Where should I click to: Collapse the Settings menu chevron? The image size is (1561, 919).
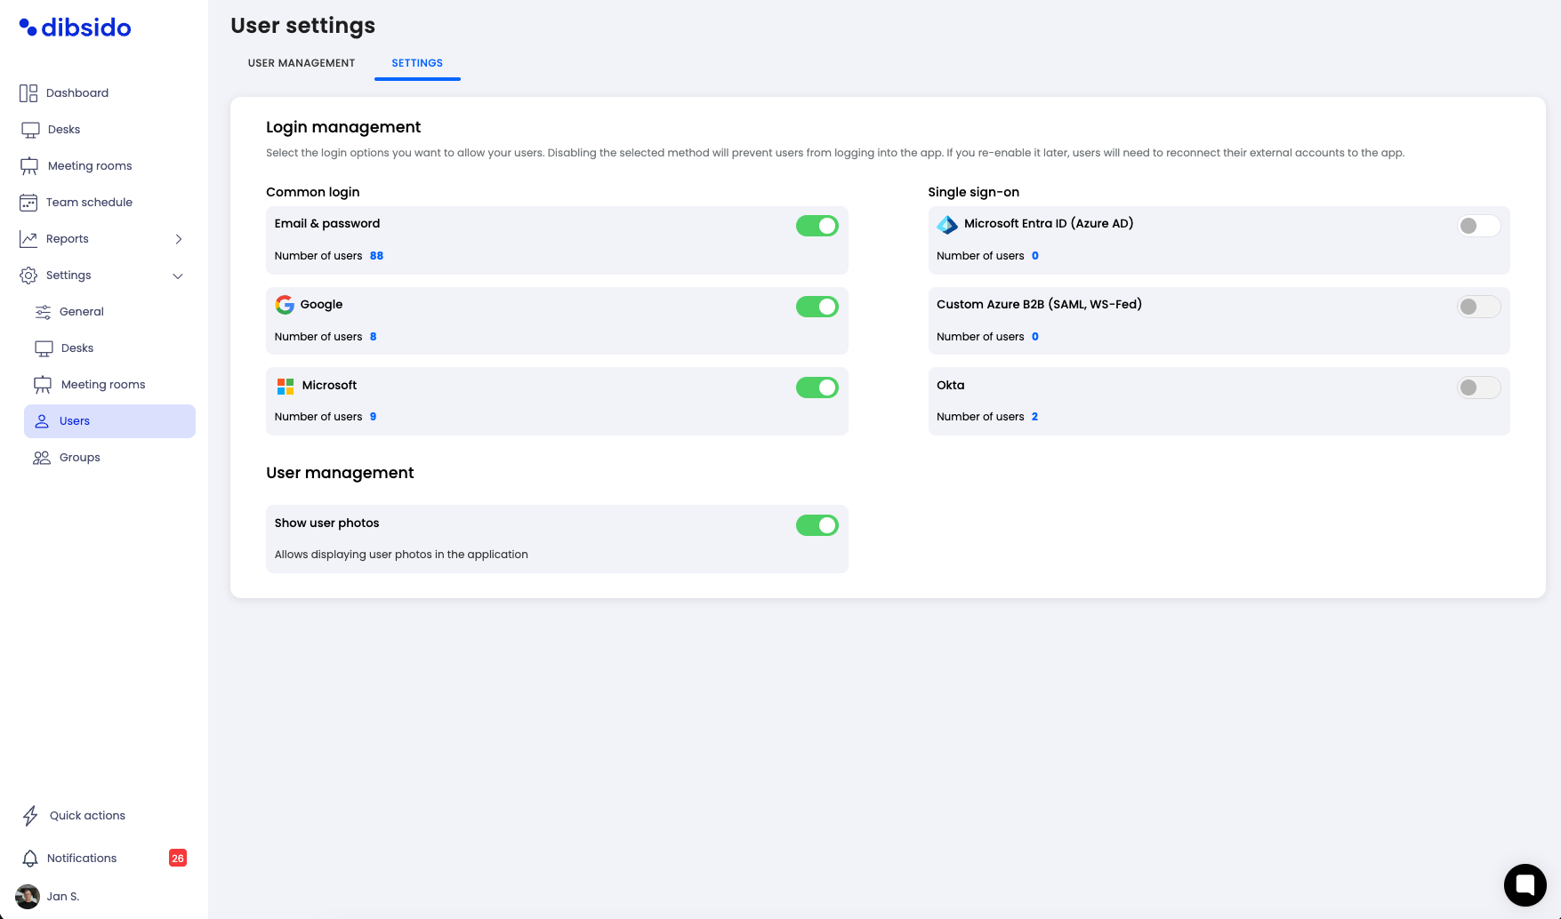tap(178, 276)
